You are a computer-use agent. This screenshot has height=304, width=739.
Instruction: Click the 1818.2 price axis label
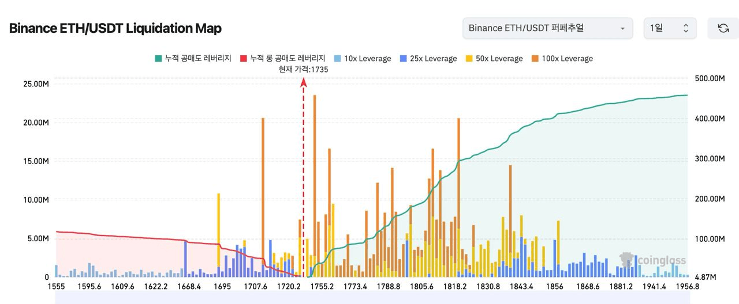pyautogui.click(x=456, y=286)
